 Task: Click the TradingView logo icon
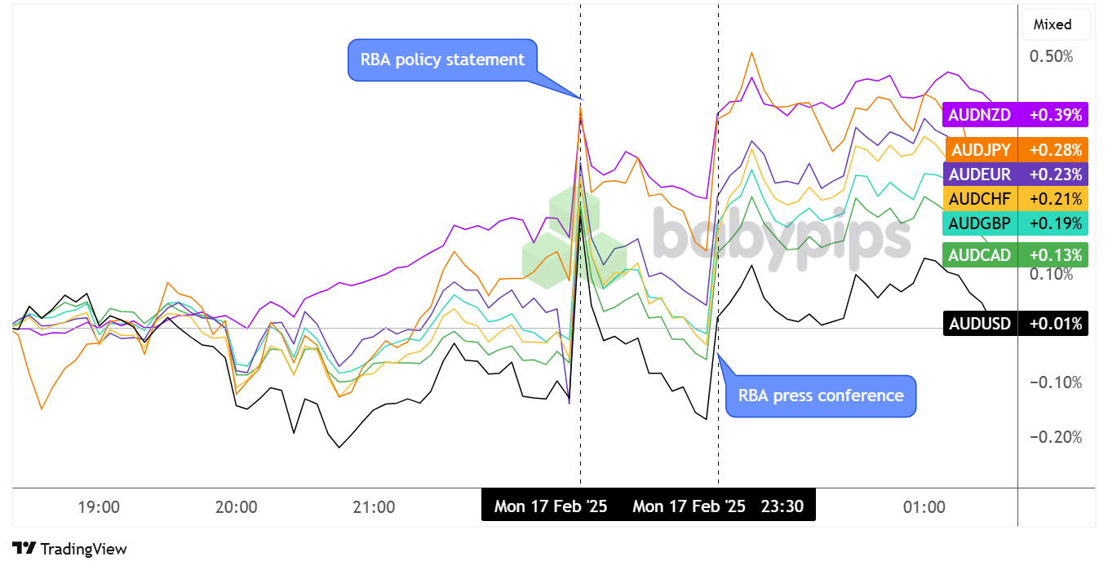(24, 549)
